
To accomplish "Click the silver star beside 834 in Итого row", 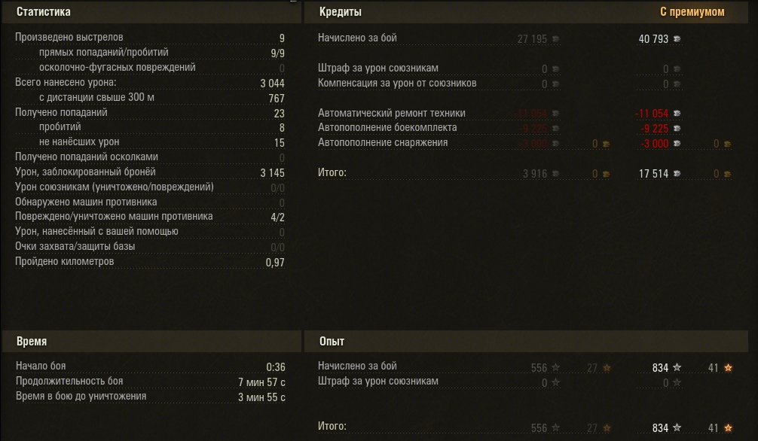I will 677,428.
